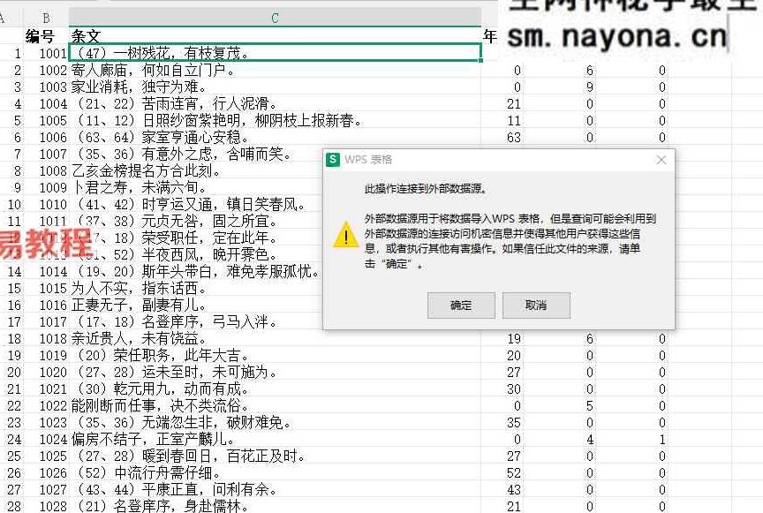
Task: Select cell 为人不实，指东话西。
Action: tap(196, 288)
